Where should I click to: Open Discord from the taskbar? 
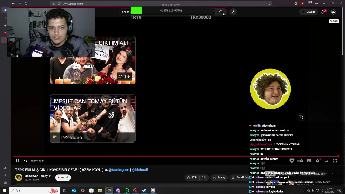[x=118, y=190]
